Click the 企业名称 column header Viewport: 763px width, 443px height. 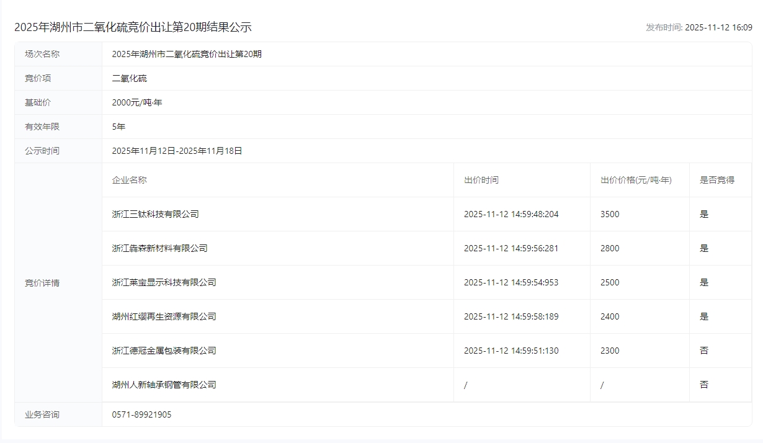click(x=129, y=180)
